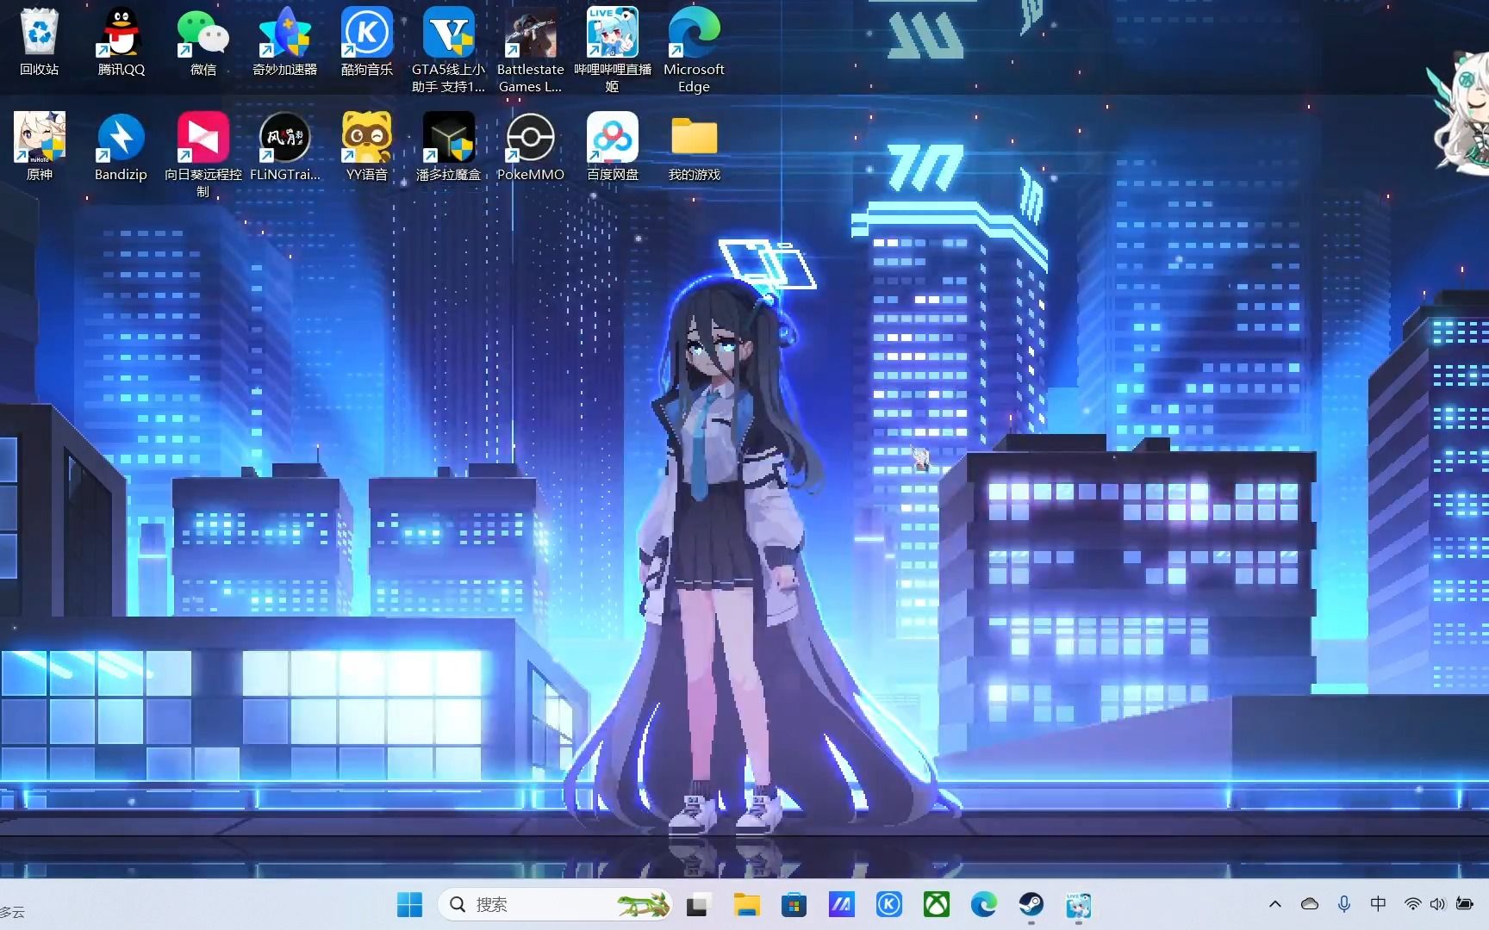
Task: Open the KuGou K icon in taskbar
Action: coord(889,904)
